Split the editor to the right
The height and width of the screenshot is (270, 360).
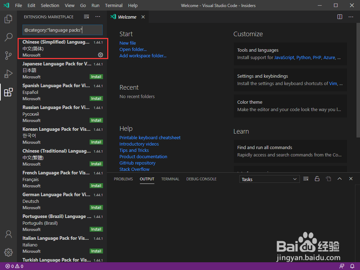coord(340,17)
